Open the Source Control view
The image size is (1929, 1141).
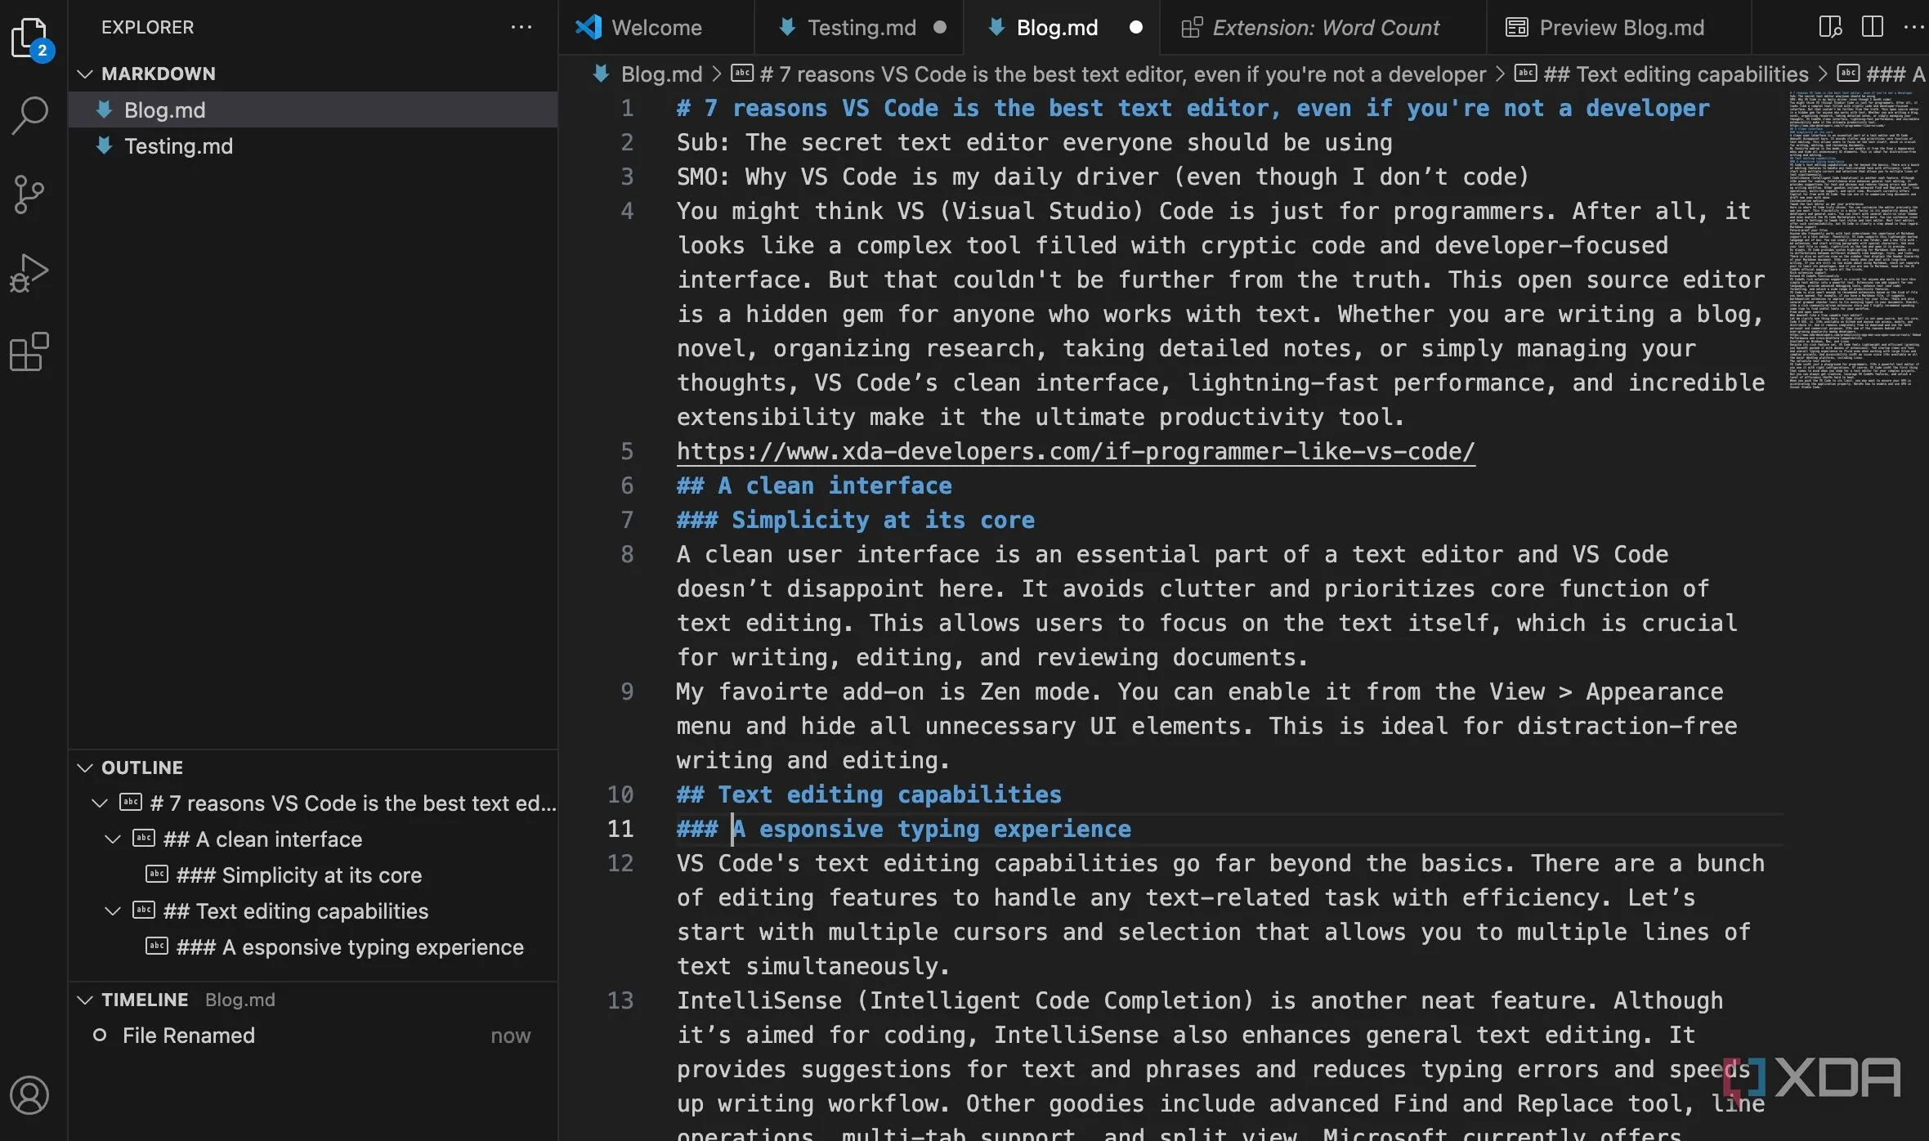pos(30,195)
